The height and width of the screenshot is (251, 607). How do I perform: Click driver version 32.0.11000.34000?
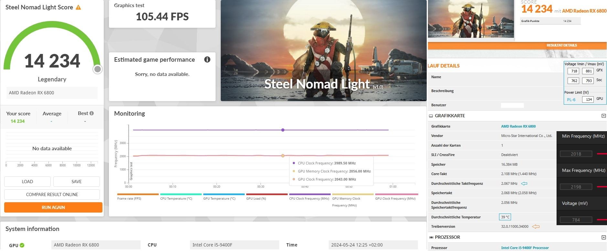coord(515,226)
